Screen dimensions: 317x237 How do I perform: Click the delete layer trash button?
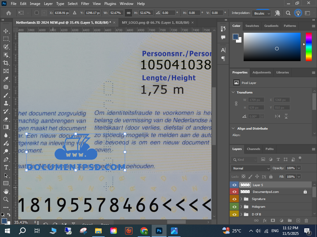(x=306, y=220)
